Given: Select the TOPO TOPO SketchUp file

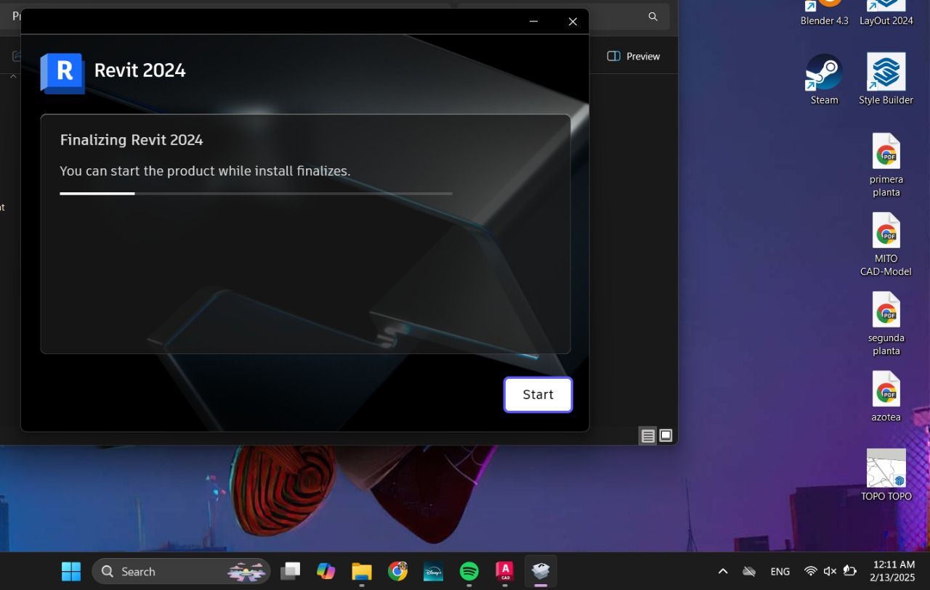Looking at the screenshot, I should [x=886, y=475].
